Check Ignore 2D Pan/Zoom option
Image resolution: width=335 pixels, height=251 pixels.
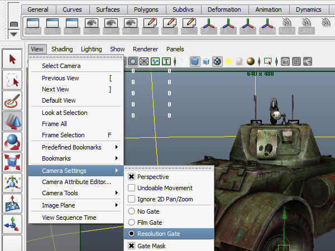[x=131, y=199]
